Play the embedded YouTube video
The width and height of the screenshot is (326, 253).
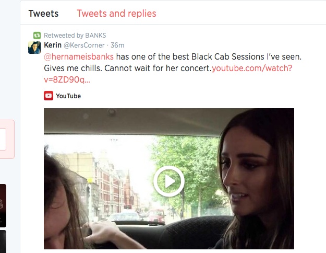[169, 181]
